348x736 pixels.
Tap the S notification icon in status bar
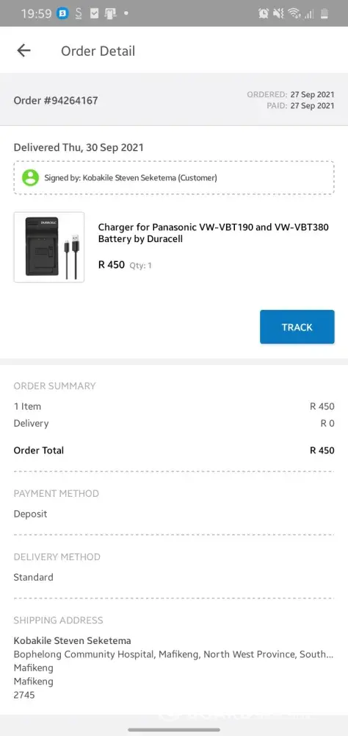click(x=79, y=13)
